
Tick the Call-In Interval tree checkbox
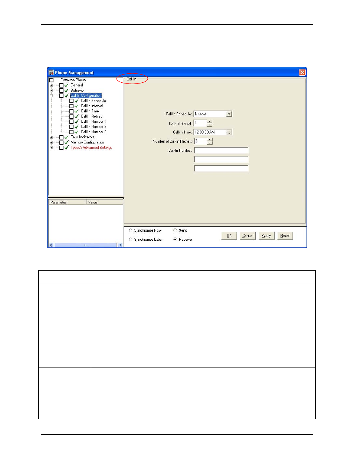[72, 106]
